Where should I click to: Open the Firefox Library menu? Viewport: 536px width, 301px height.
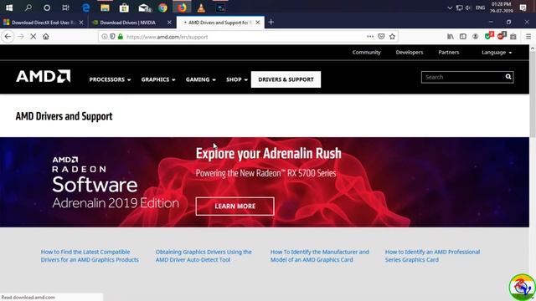tap(451, 37)
